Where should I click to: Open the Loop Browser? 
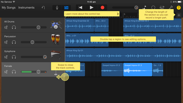coord(153,8)
